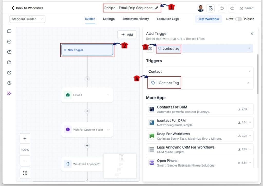Click the pencil icon to rename the workflow
Image resolution: width=263 pixels, height=186 pixels.
(x=157, y=8)
